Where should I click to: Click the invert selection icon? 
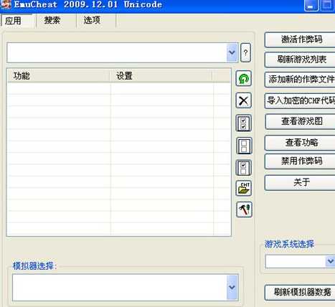pos(243,168)
